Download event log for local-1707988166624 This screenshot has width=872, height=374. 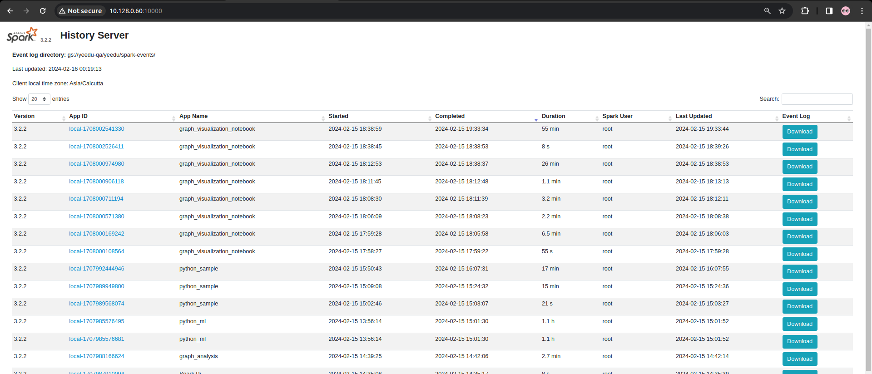(x=800, y=359)
